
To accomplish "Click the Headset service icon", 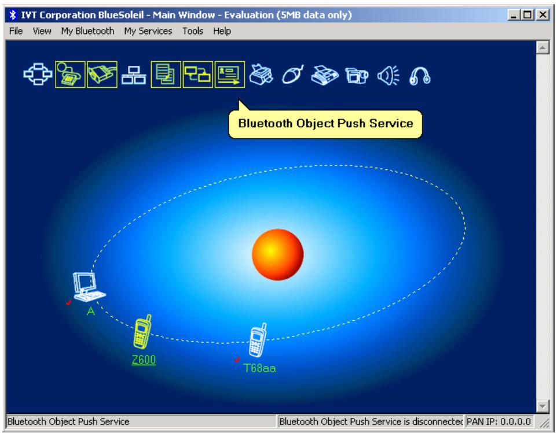I will pyautogui.click(x=420, y=76).
